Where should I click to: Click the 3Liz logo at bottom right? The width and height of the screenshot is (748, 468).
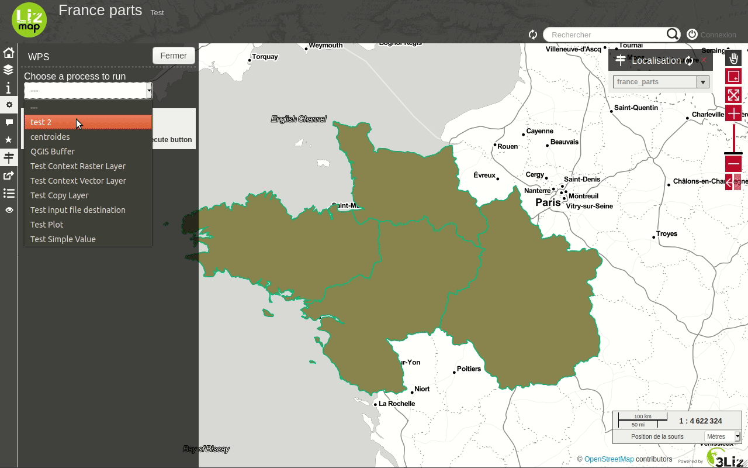(x=725, y=458)
